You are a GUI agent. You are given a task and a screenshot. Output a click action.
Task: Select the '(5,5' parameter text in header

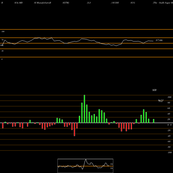click(x=89, y=3)
